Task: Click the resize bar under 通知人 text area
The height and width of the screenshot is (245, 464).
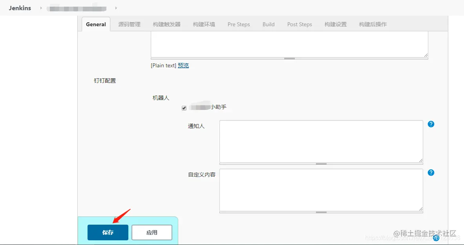Action: click(x=321, y=164)
